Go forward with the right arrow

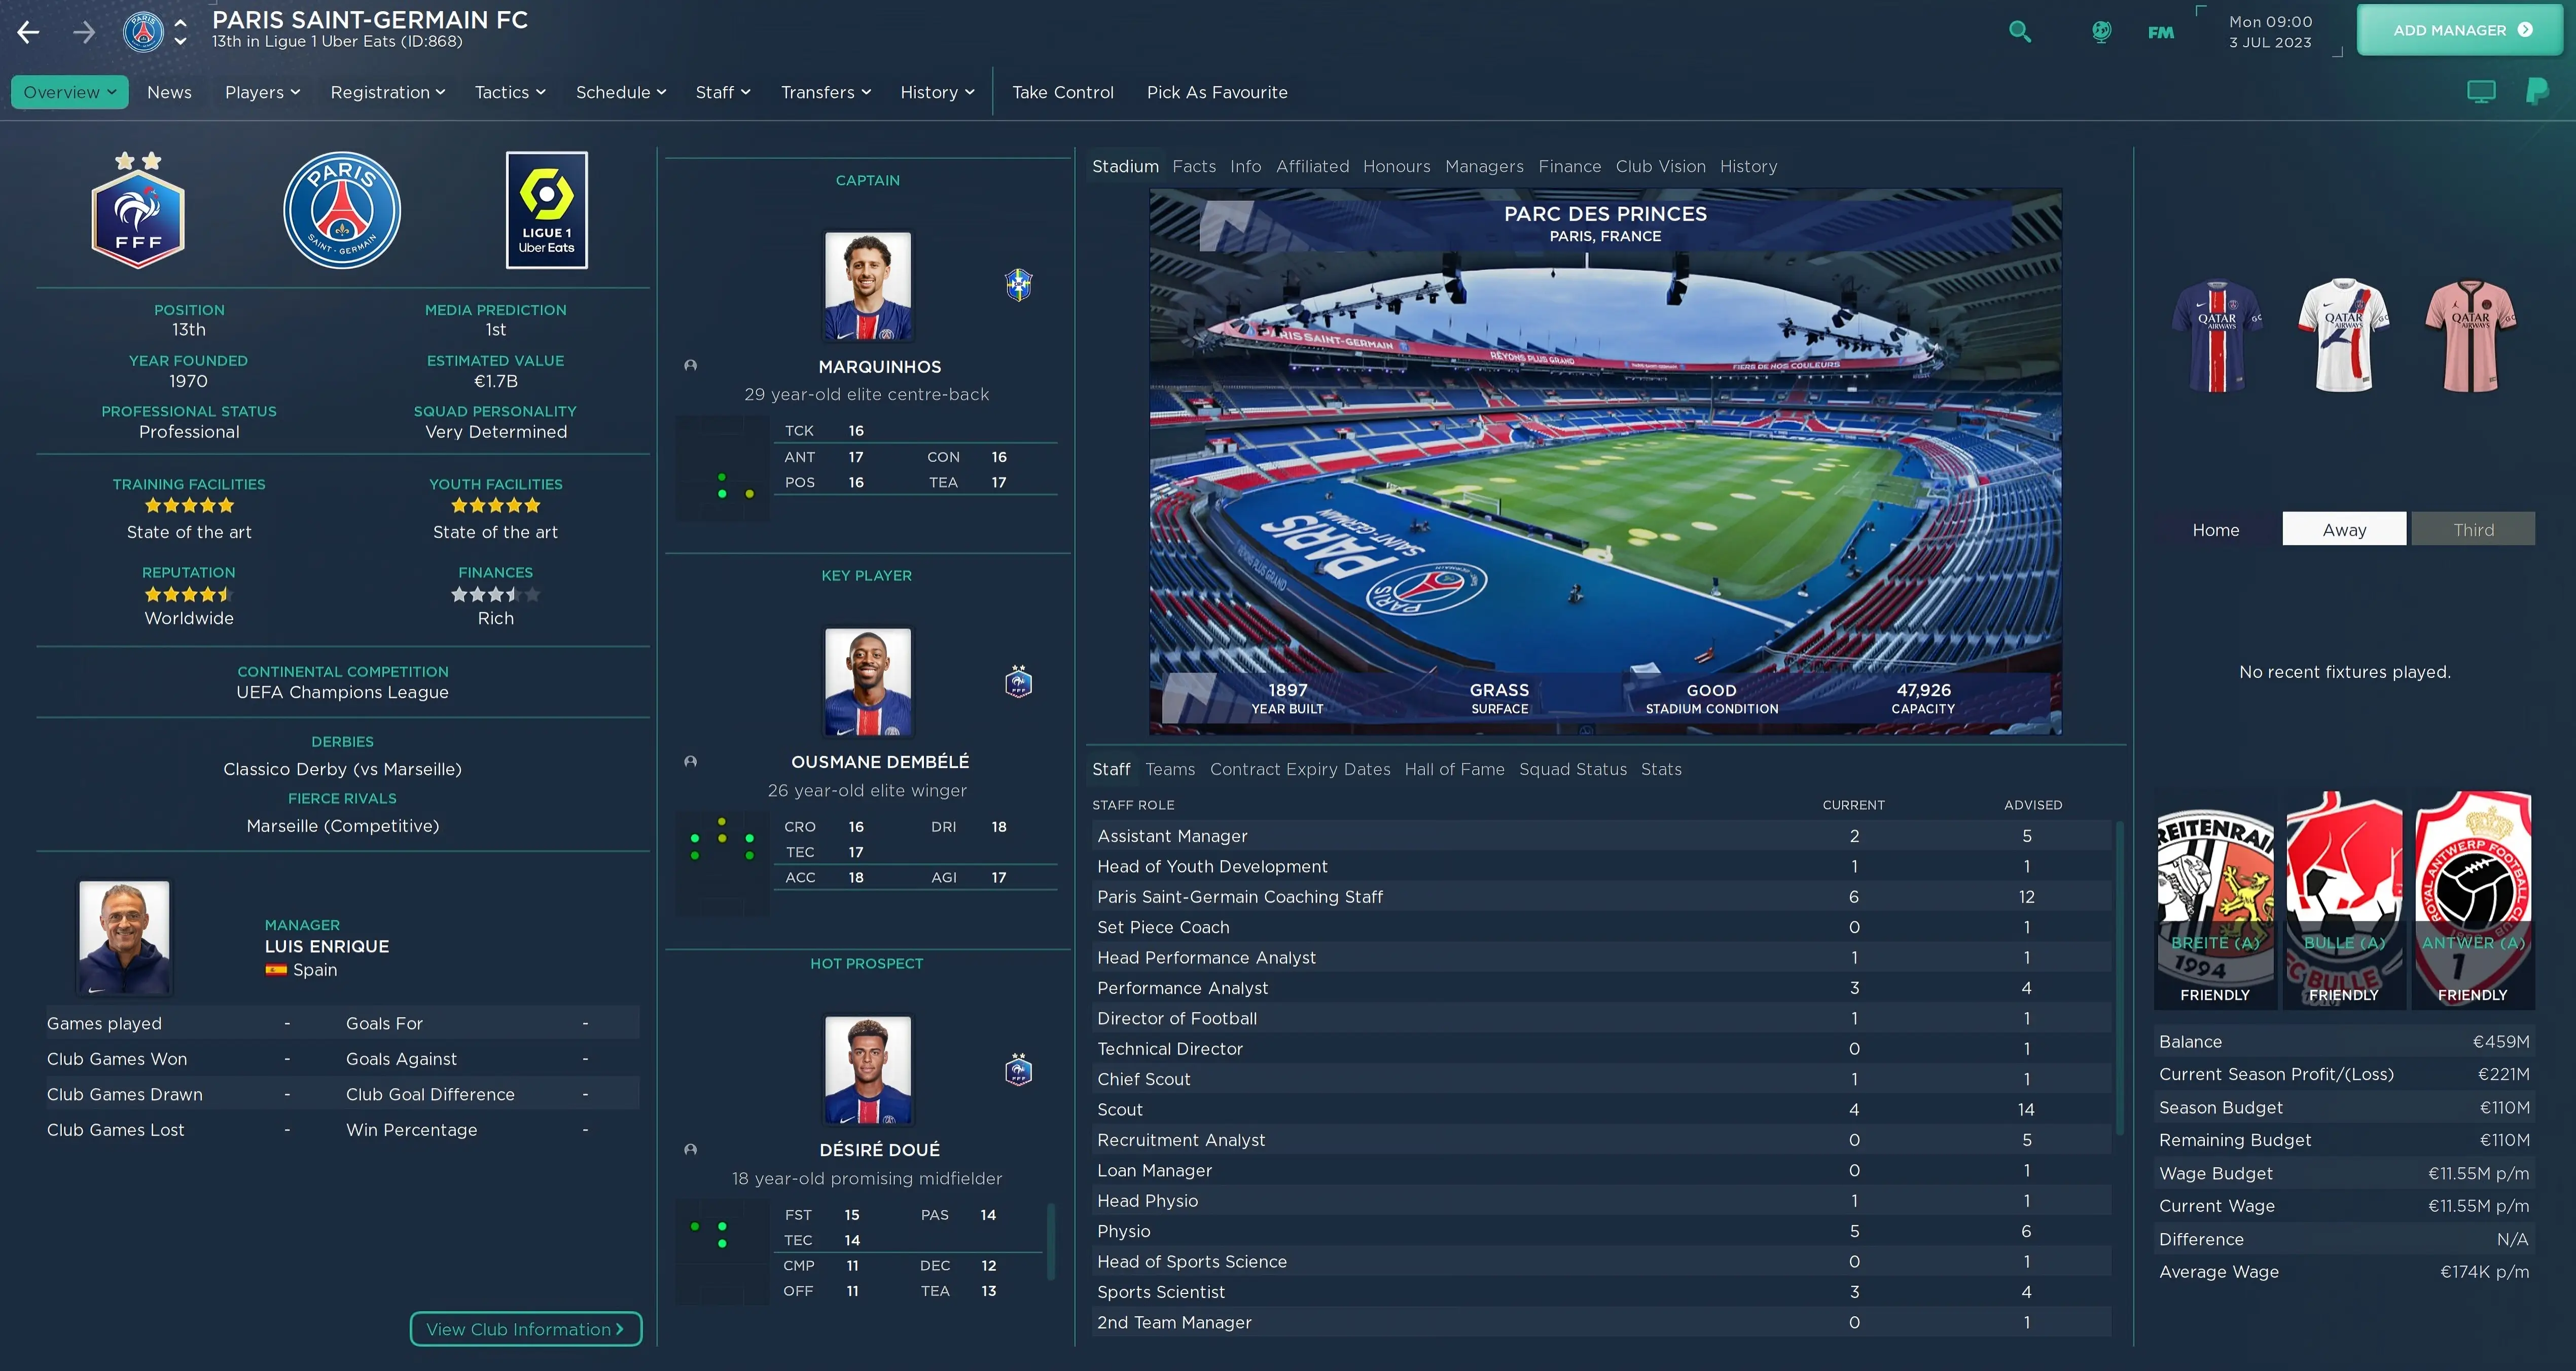(x=84, y=32)
